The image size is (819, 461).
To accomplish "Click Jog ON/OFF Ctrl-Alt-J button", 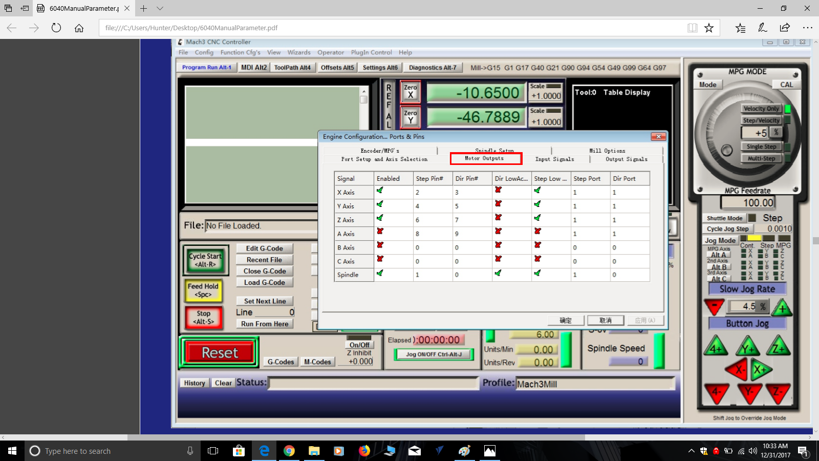I will [x=434, y=354].
